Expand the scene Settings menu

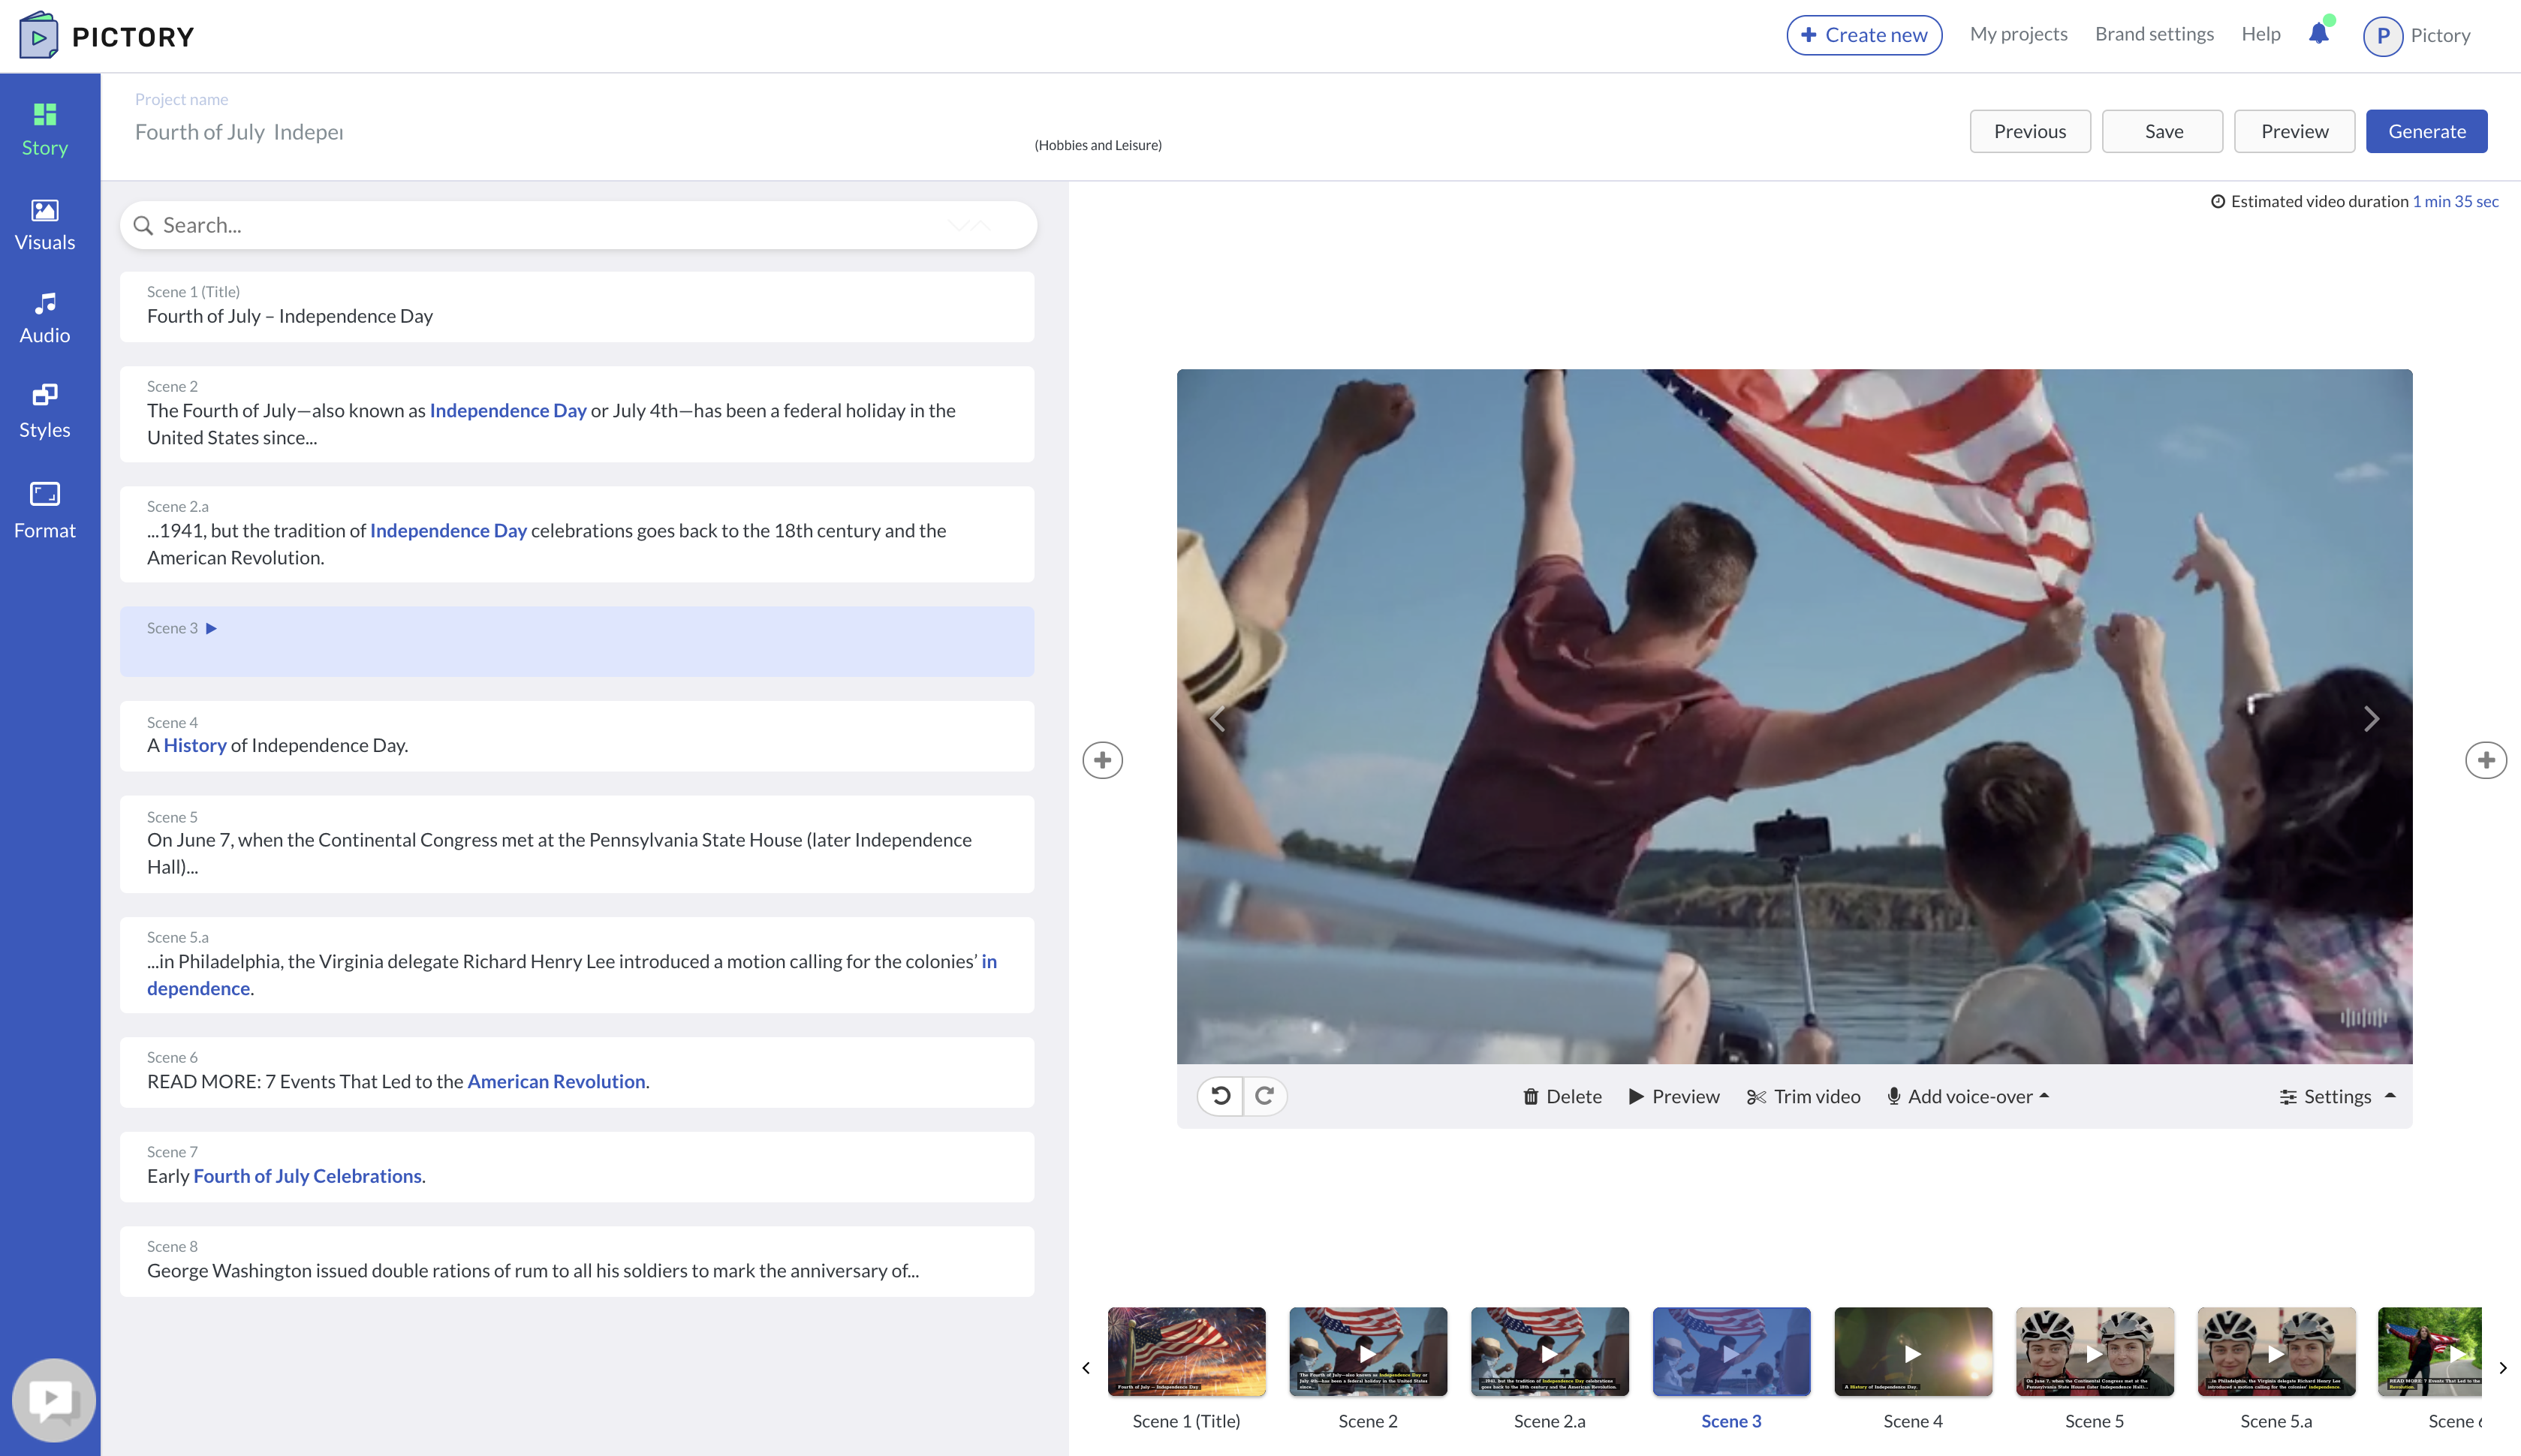(x=2336, y=1096)
